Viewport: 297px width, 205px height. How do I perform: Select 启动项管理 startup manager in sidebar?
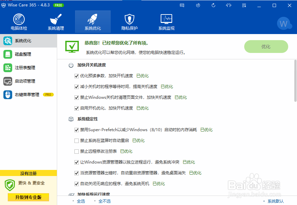pyautogui.click(x=28, y=81)
